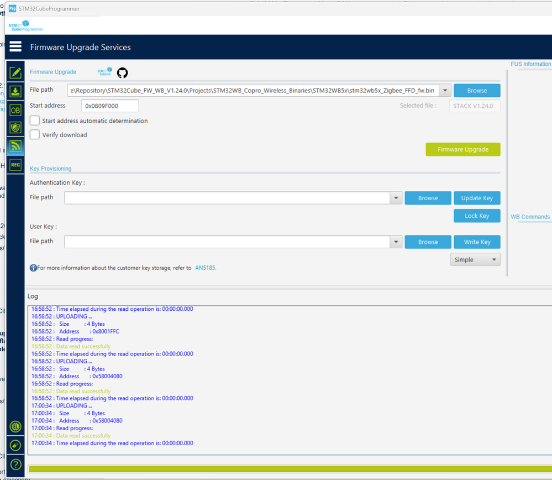Click the green Firmware Upgrade button
The height and width of the screenshot is (480, 552).
463,149
